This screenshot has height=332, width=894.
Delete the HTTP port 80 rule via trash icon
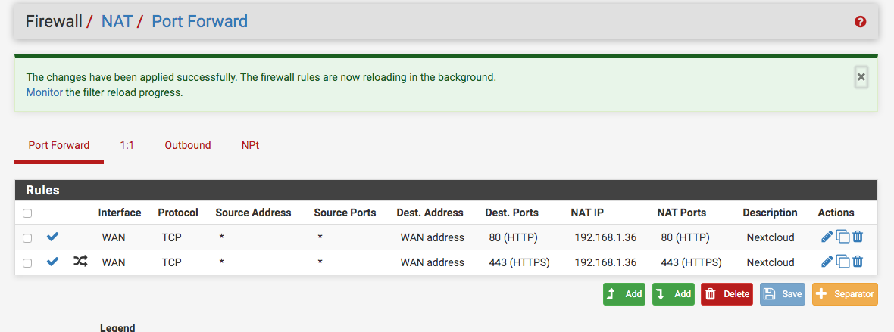(858, 237)
